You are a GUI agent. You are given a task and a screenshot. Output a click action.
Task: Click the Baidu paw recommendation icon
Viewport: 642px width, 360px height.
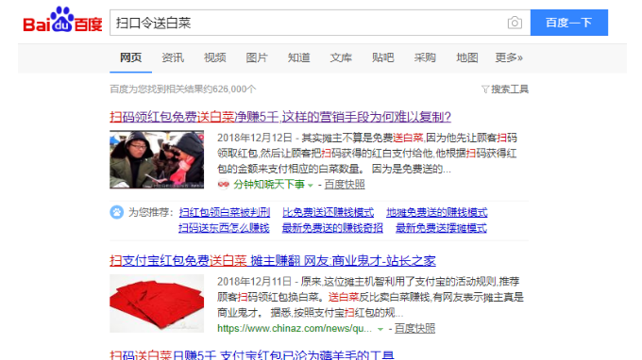point(117,212)
